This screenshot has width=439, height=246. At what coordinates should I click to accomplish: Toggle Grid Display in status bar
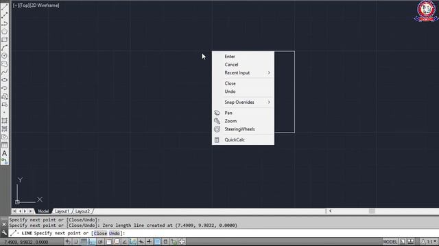pyautogui.click(x=84, y=241)
